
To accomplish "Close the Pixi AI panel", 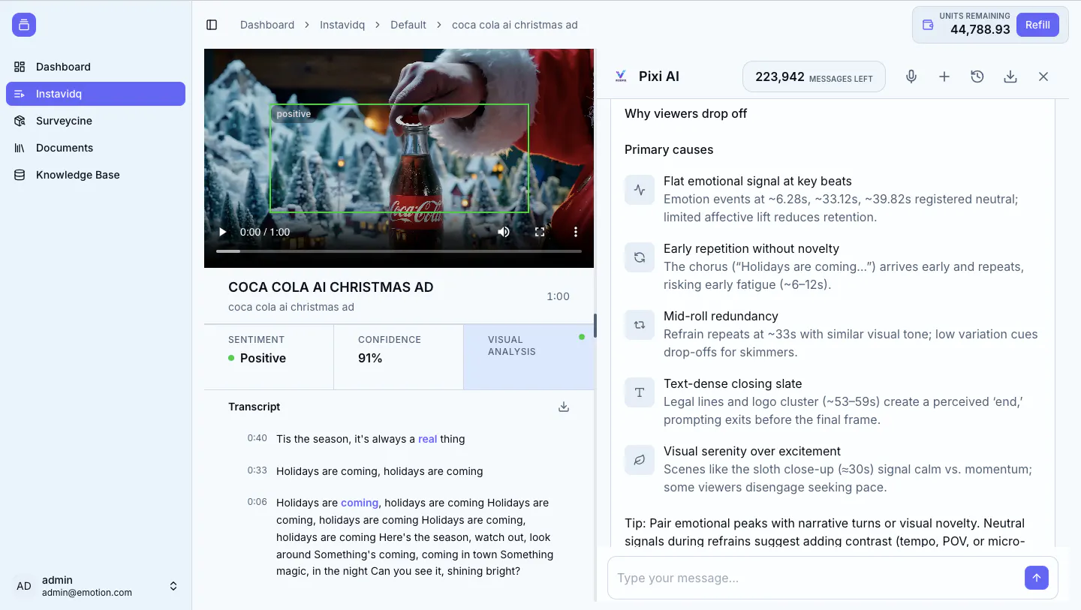I will point(1043,77).
